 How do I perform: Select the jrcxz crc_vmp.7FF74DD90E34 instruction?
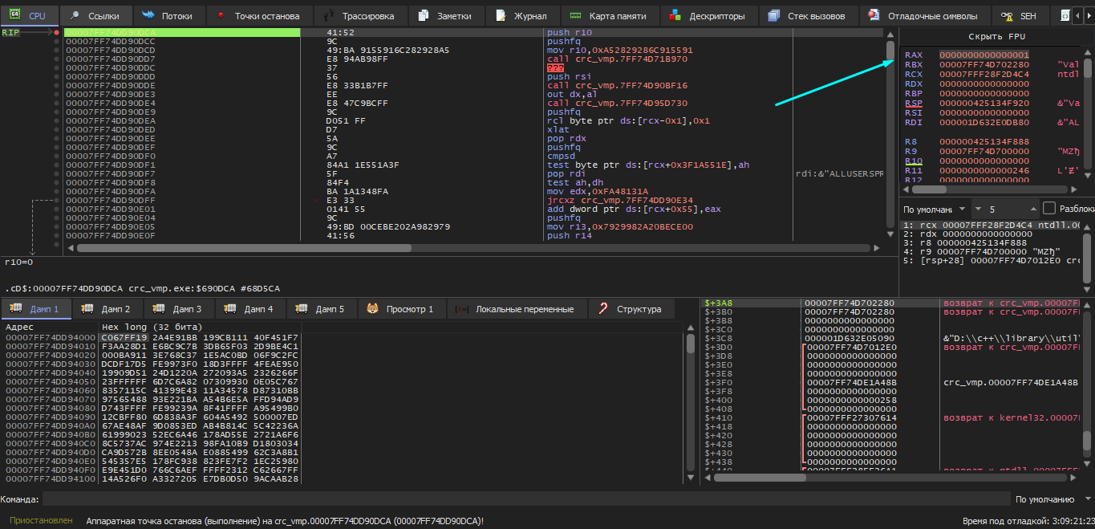tap(620, 200)
